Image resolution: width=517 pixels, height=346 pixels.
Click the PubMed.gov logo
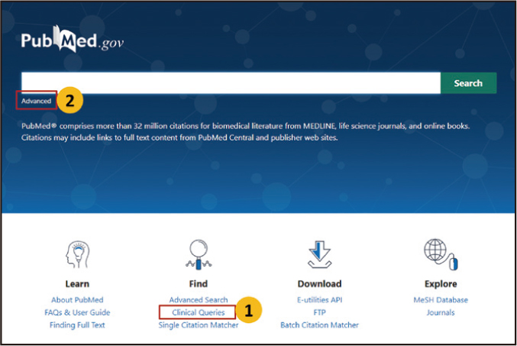pos(72,42)
